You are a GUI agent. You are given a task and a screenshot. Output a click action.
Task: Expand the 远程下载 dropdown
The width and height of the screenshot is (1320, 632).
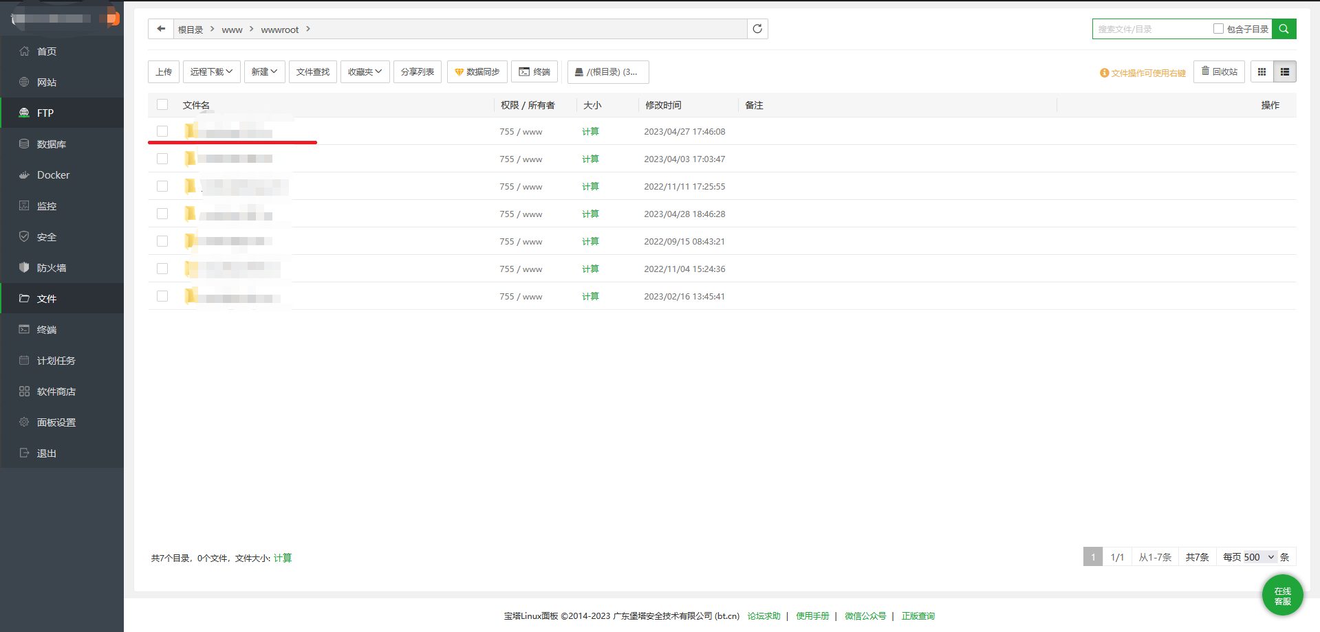click(212, 72)
